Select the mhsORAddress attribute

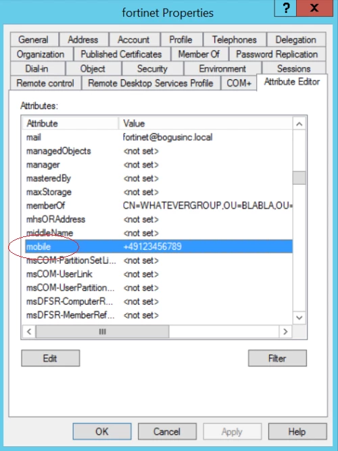tap(158, 219)
